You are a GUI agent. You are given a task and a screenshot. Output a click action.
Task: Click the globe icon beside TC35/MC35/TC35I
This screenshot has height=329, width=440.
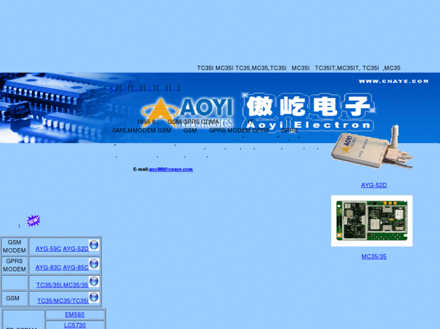(x=94, y=297)
